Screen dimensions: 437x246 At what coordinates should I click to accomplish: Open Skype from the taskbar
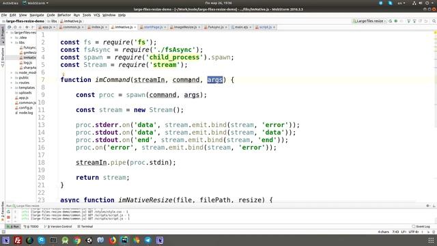click(41, 240)
